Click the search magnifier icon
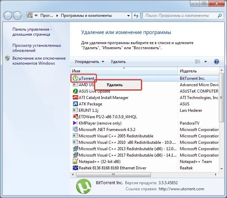The width and height of the screenshot is (227, 198). tap(220, 15)
